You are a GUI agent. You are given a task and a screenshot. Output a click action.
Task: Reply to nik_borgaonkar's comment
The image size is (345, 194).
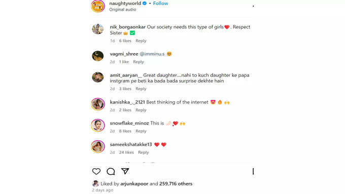pyautogui.click(x=141, y=41)
